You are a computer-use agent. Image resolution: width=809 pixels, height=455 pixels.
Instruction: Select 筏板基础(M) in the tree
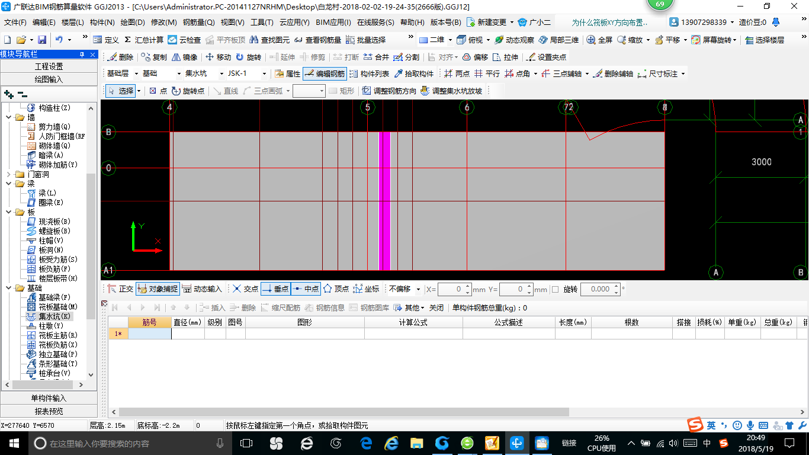tap(58, 307)
